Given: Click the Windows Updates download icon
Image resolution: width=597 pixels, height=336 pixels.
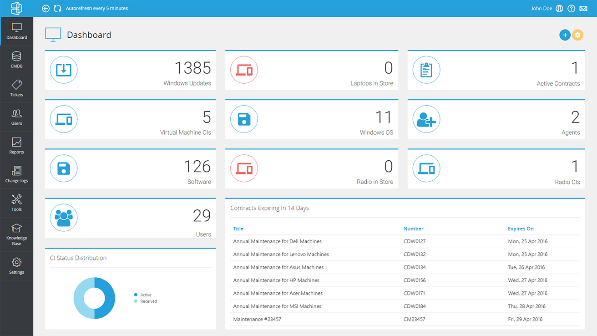Looking at the screenshot, I should click(64, 70).
